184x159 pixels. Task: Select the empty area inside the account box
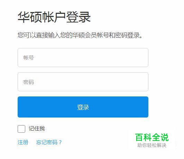91,58
